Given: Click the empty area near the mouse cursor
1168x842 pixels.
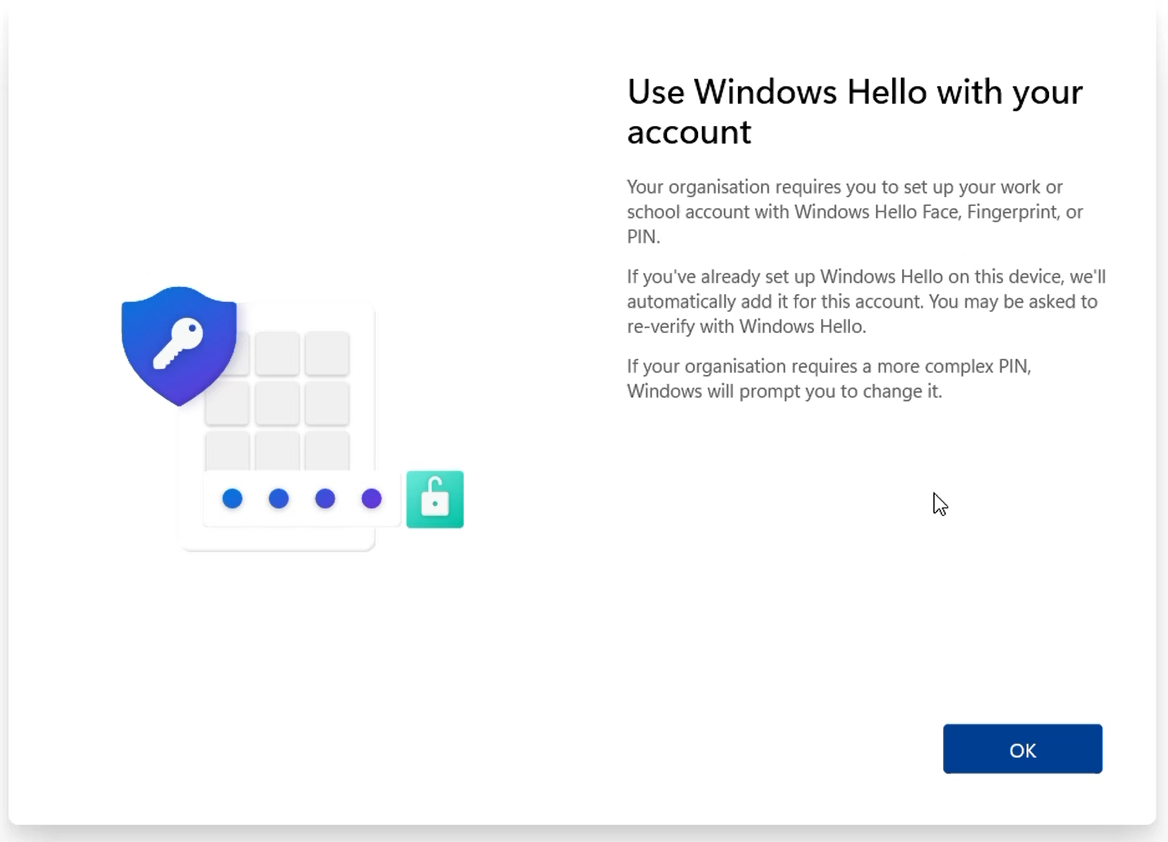Looking at the screenshot, I should [940, 505].
